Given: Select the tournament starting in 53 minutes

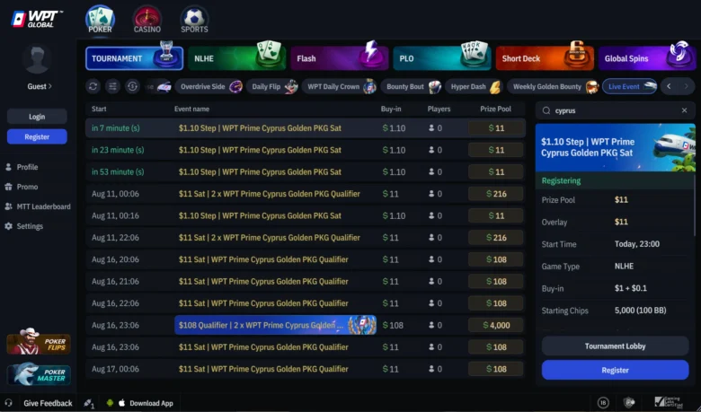Looking at the screenshot, I should tap(306, 171).
